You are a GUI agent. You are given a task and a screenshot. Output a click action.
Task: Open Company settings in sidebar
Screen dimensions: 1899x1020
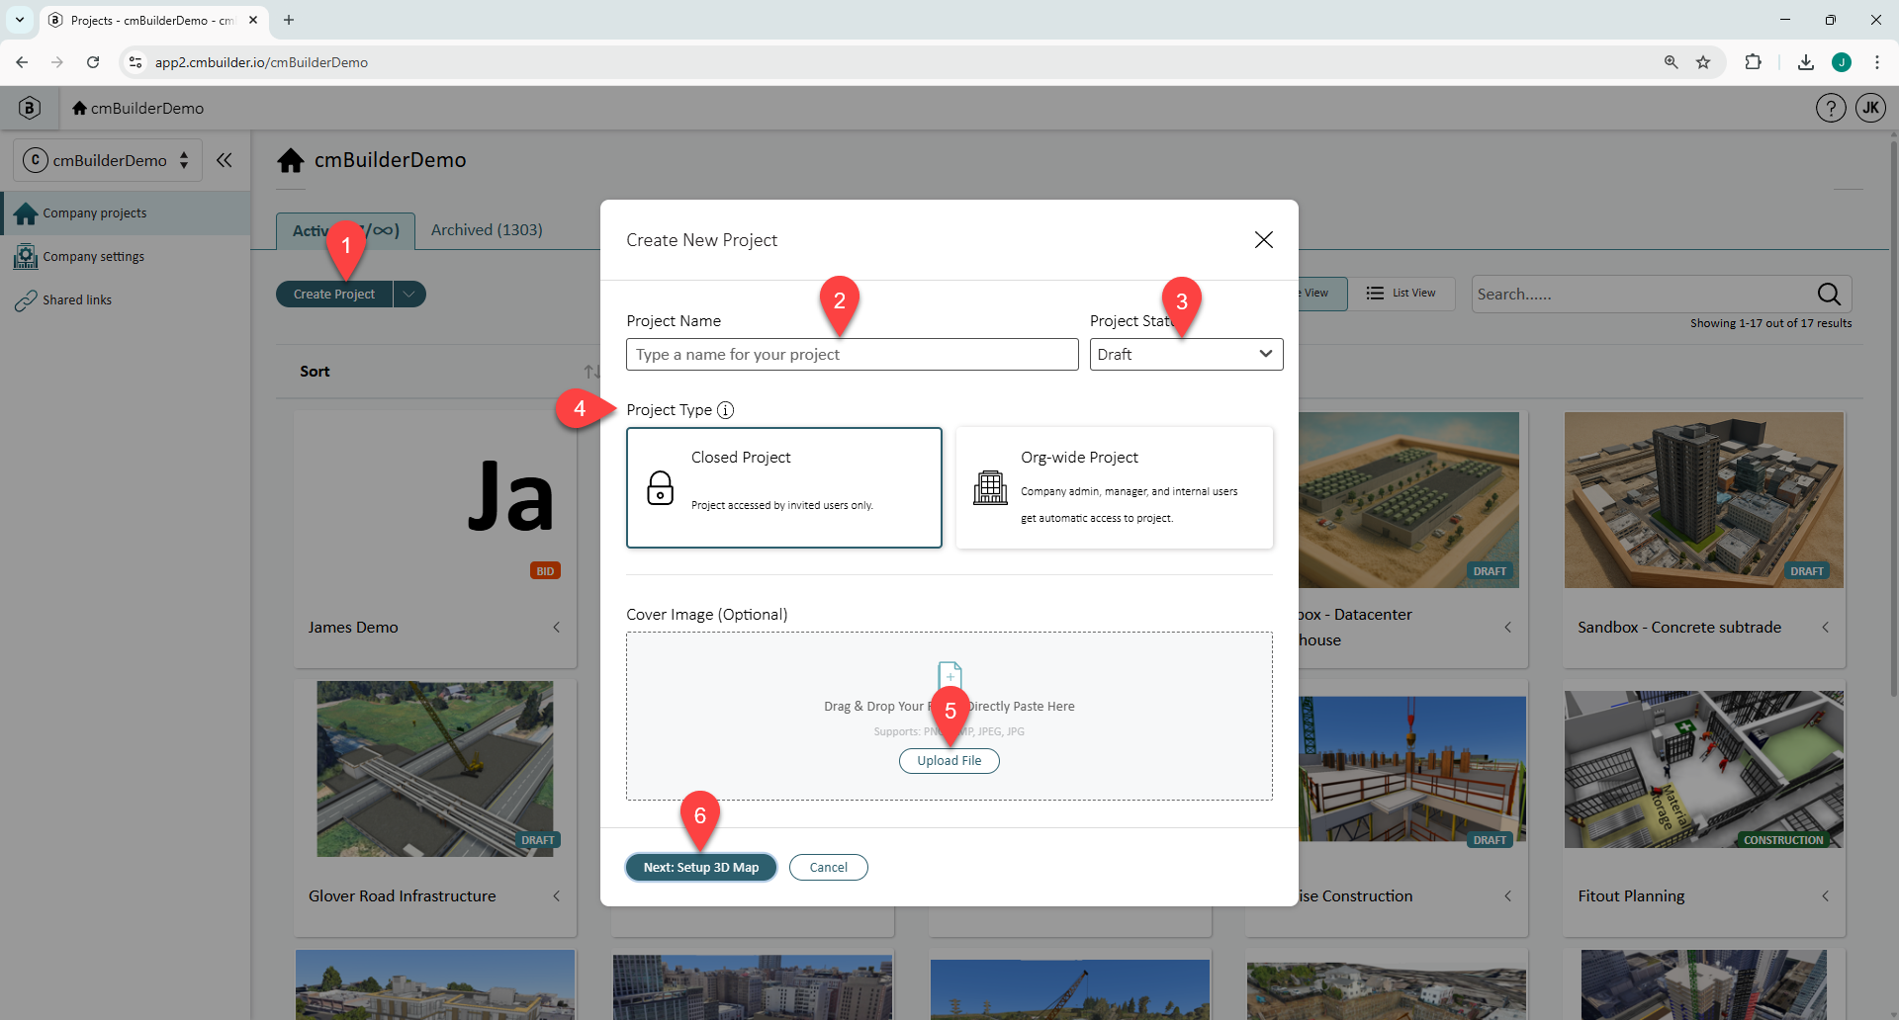coord(126,257)
